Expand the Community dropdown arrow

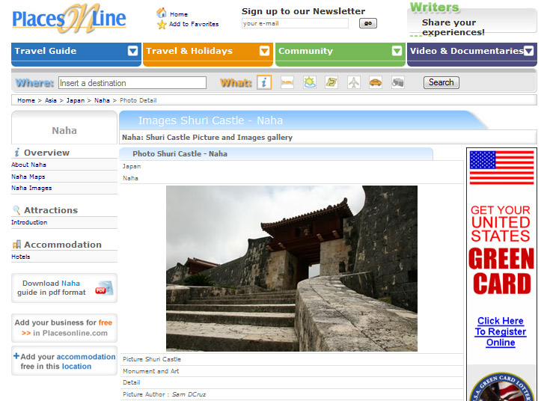tap(397, 51)
